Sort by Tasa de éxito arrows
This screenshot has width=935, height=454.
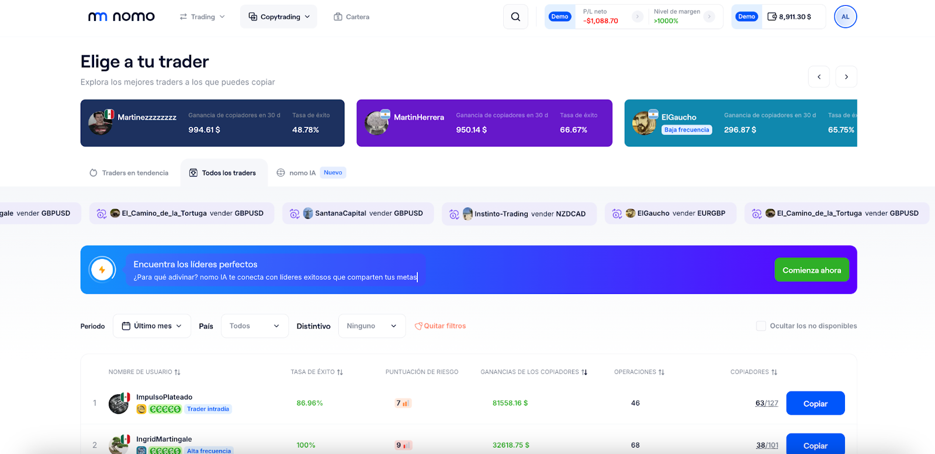click(x=340, y=372)
